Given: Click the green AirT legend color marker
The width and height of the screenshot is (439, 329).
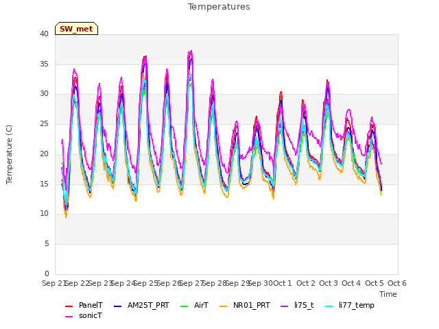Looking at the screenshot, I should [x=185, y=306].
